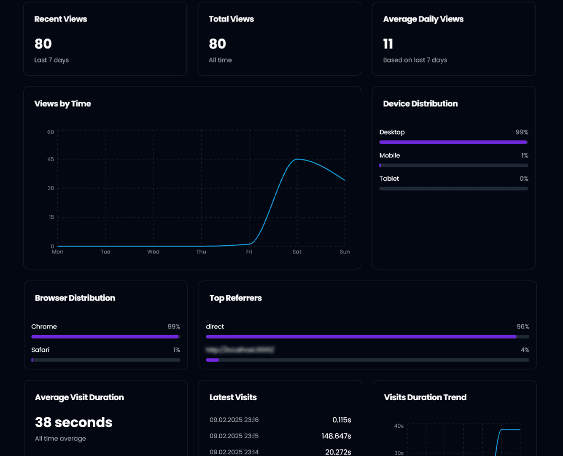Click the Safari browser label
Screen dimensions: 563x456
40,350
